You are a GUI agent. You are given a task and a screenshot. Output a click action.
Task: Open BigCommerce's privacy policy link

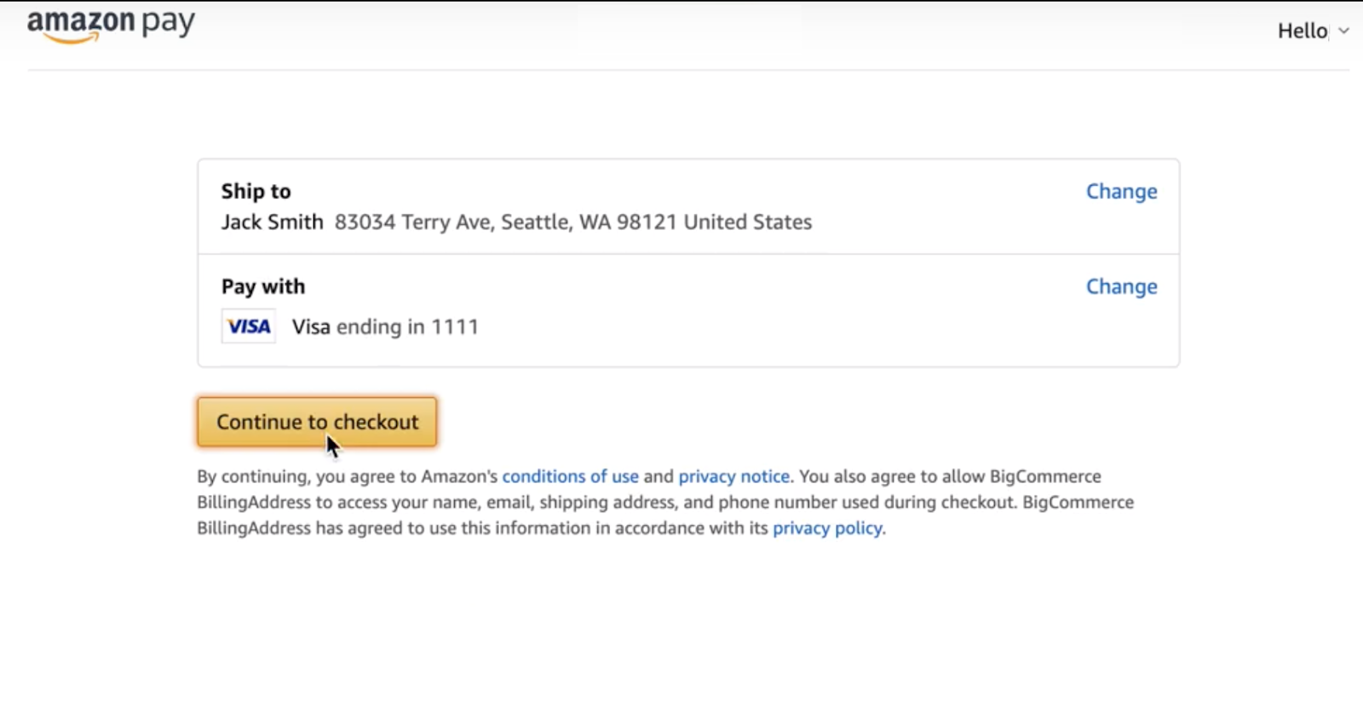pyautogui.click(x=827, y=528)
